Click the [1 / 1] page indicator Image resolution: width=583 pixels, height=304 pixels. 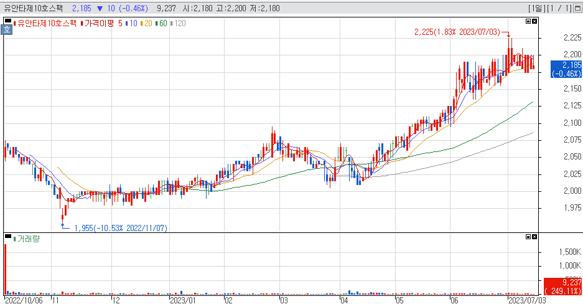tap(559, 8)
